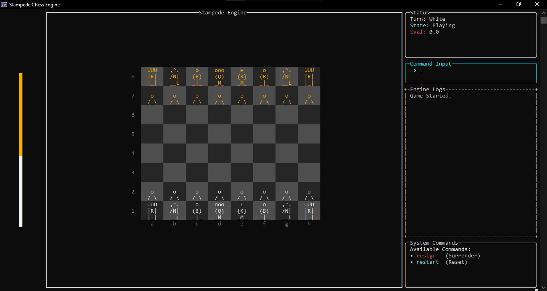Click the Stampede Chess Engine title bar icon

4,4
